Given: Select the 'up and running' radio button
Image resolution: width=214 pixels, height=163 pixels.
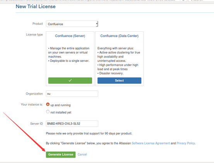Looking at the screenshot, I should tap(48, 104).
